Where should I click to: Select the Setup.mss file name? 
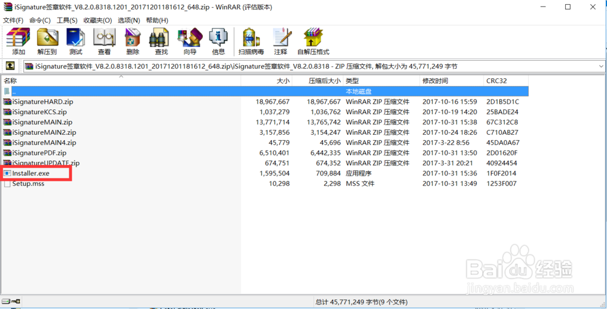29,183
